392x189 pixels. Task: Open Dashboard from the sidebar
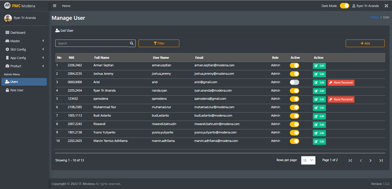coord(24,33)
